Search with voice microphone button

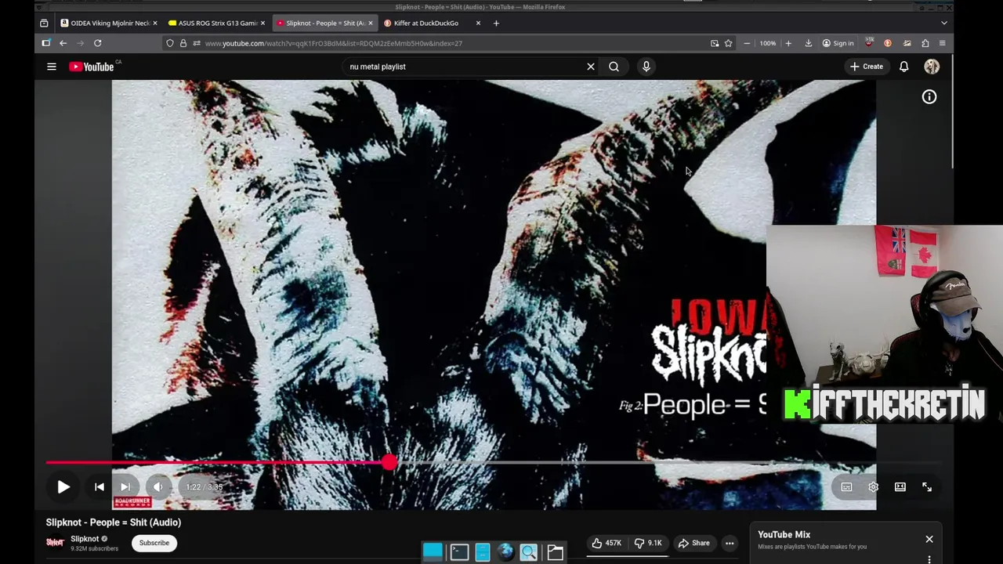point(646,67)
